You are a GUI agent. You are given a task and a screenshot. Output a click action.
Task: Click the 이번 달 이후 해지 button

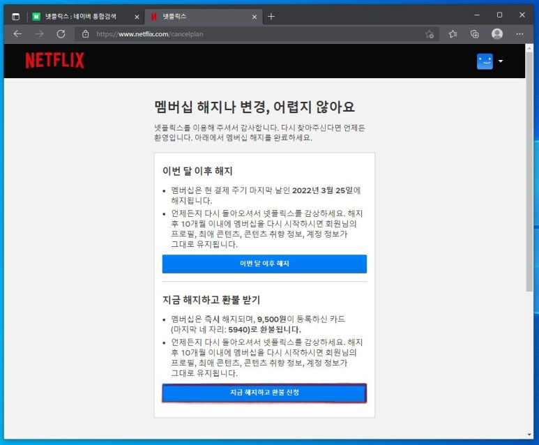click(264, 264)
